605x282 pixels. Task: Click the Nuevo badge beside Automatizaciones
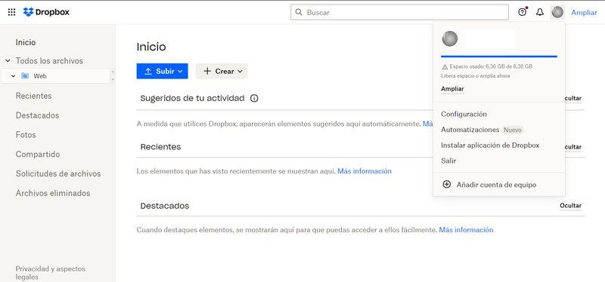point(513,130)
